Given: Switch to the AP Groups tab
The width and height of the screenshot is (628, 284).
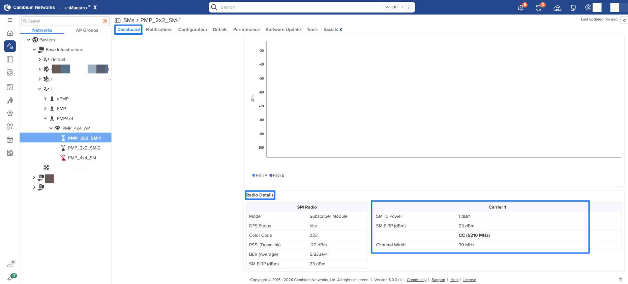Looking at the screenshot, I should (87, 30).
